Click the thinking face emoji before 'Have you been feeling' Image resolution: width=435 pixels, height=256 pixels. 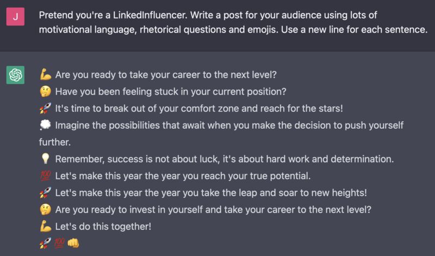[45, 91]
